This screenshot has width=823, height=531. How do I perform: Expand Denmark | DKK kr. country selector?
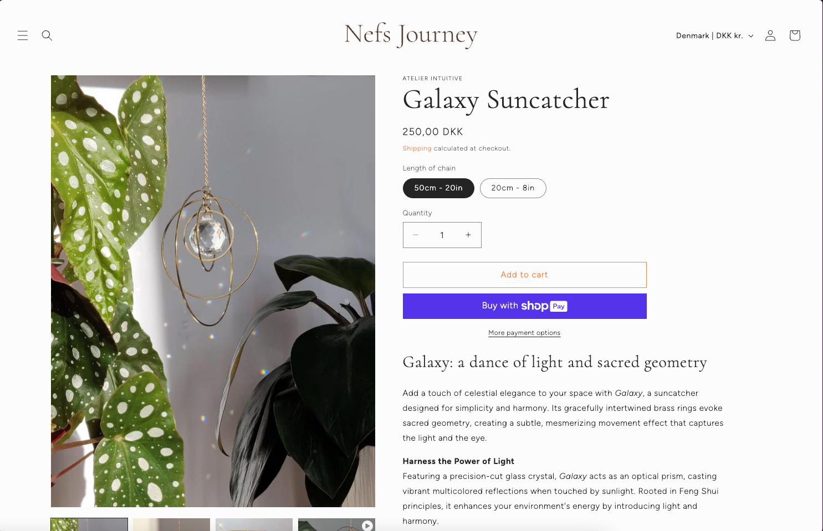pos(715,35)
